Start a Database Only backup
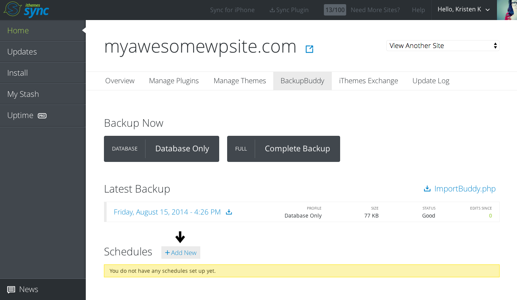 [x=161, y=149]
